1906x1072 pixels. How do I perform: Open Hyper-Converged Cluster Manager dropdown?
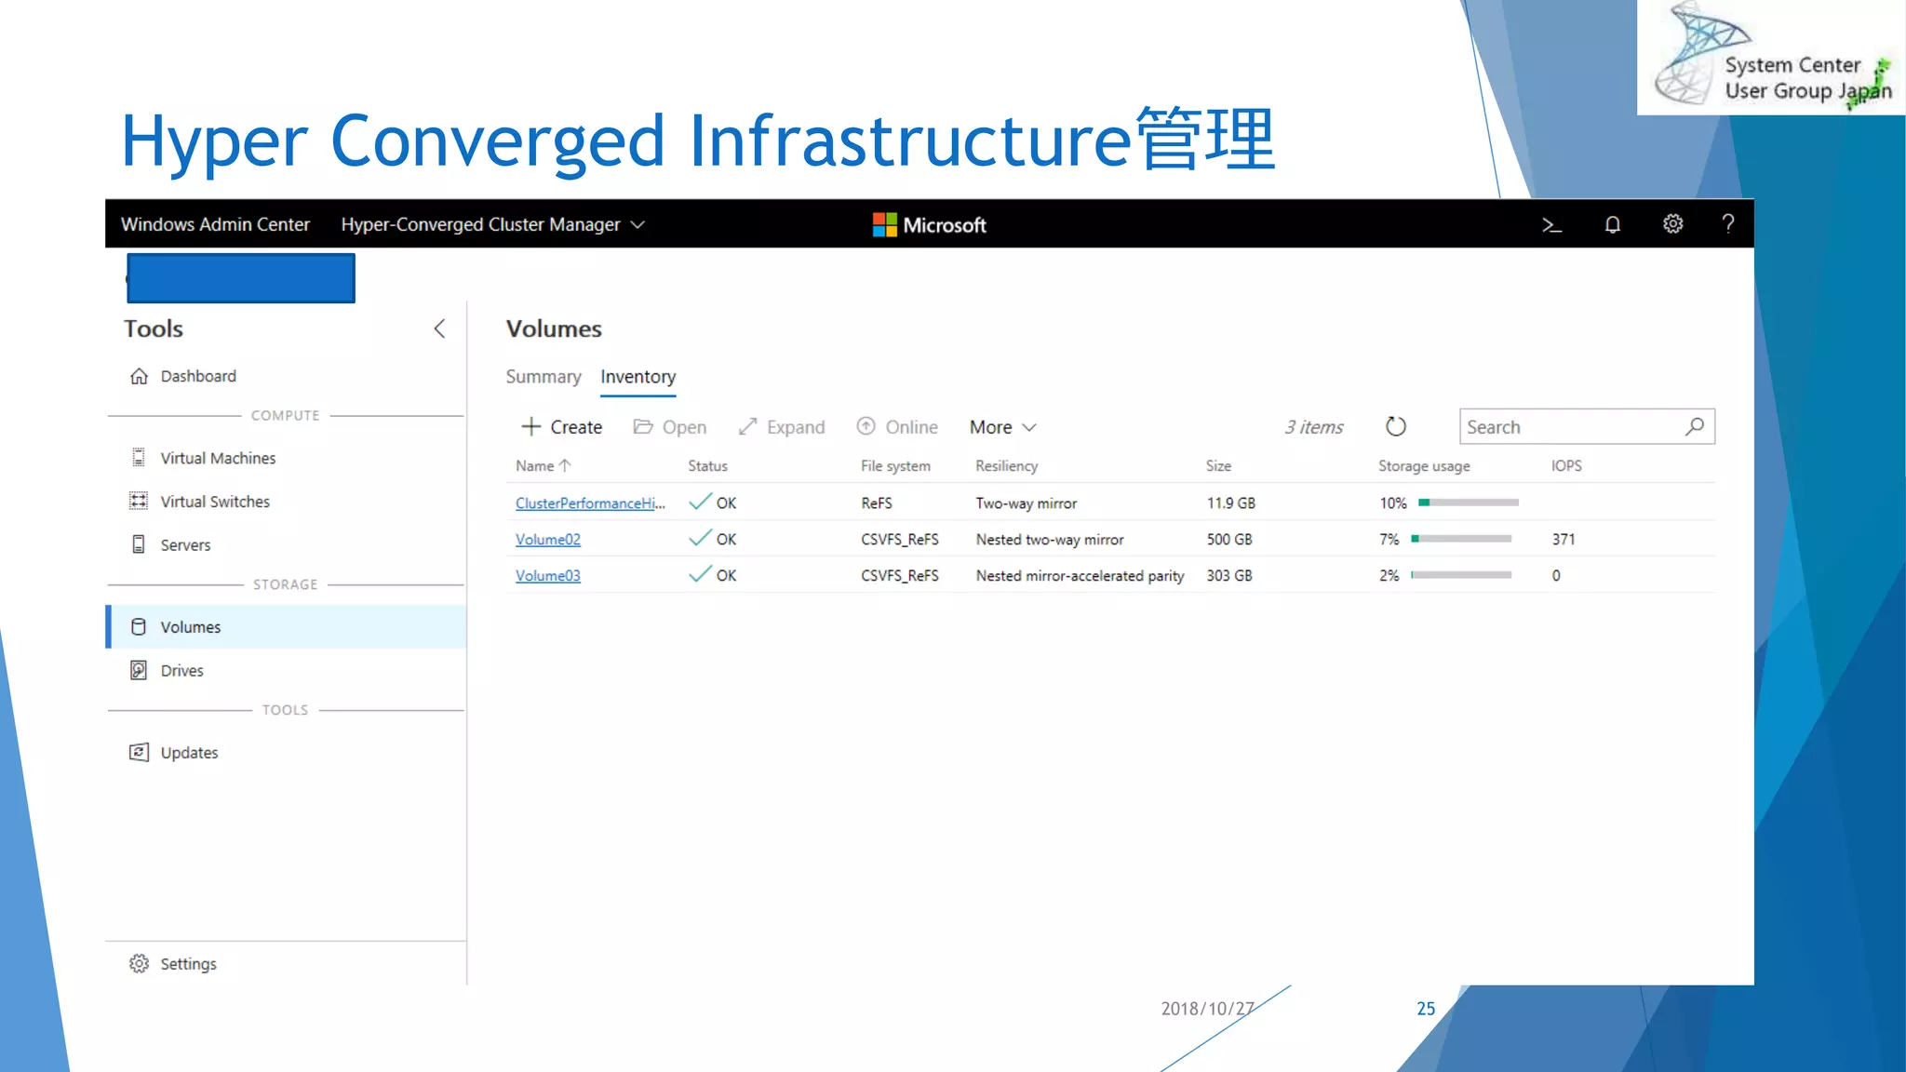pos(492,224)
